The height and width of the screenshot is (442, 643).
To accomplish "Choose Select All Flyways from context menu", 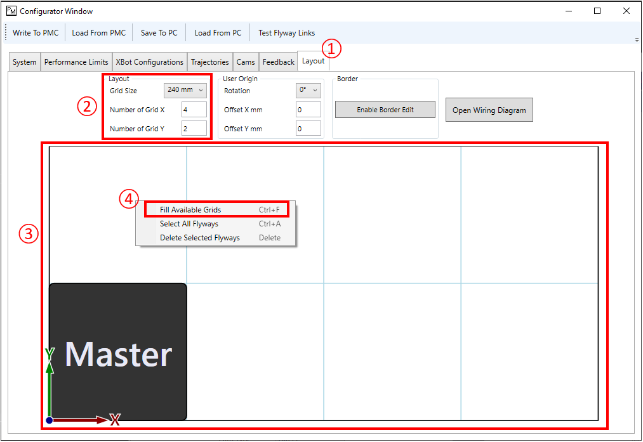I will 189,224.
